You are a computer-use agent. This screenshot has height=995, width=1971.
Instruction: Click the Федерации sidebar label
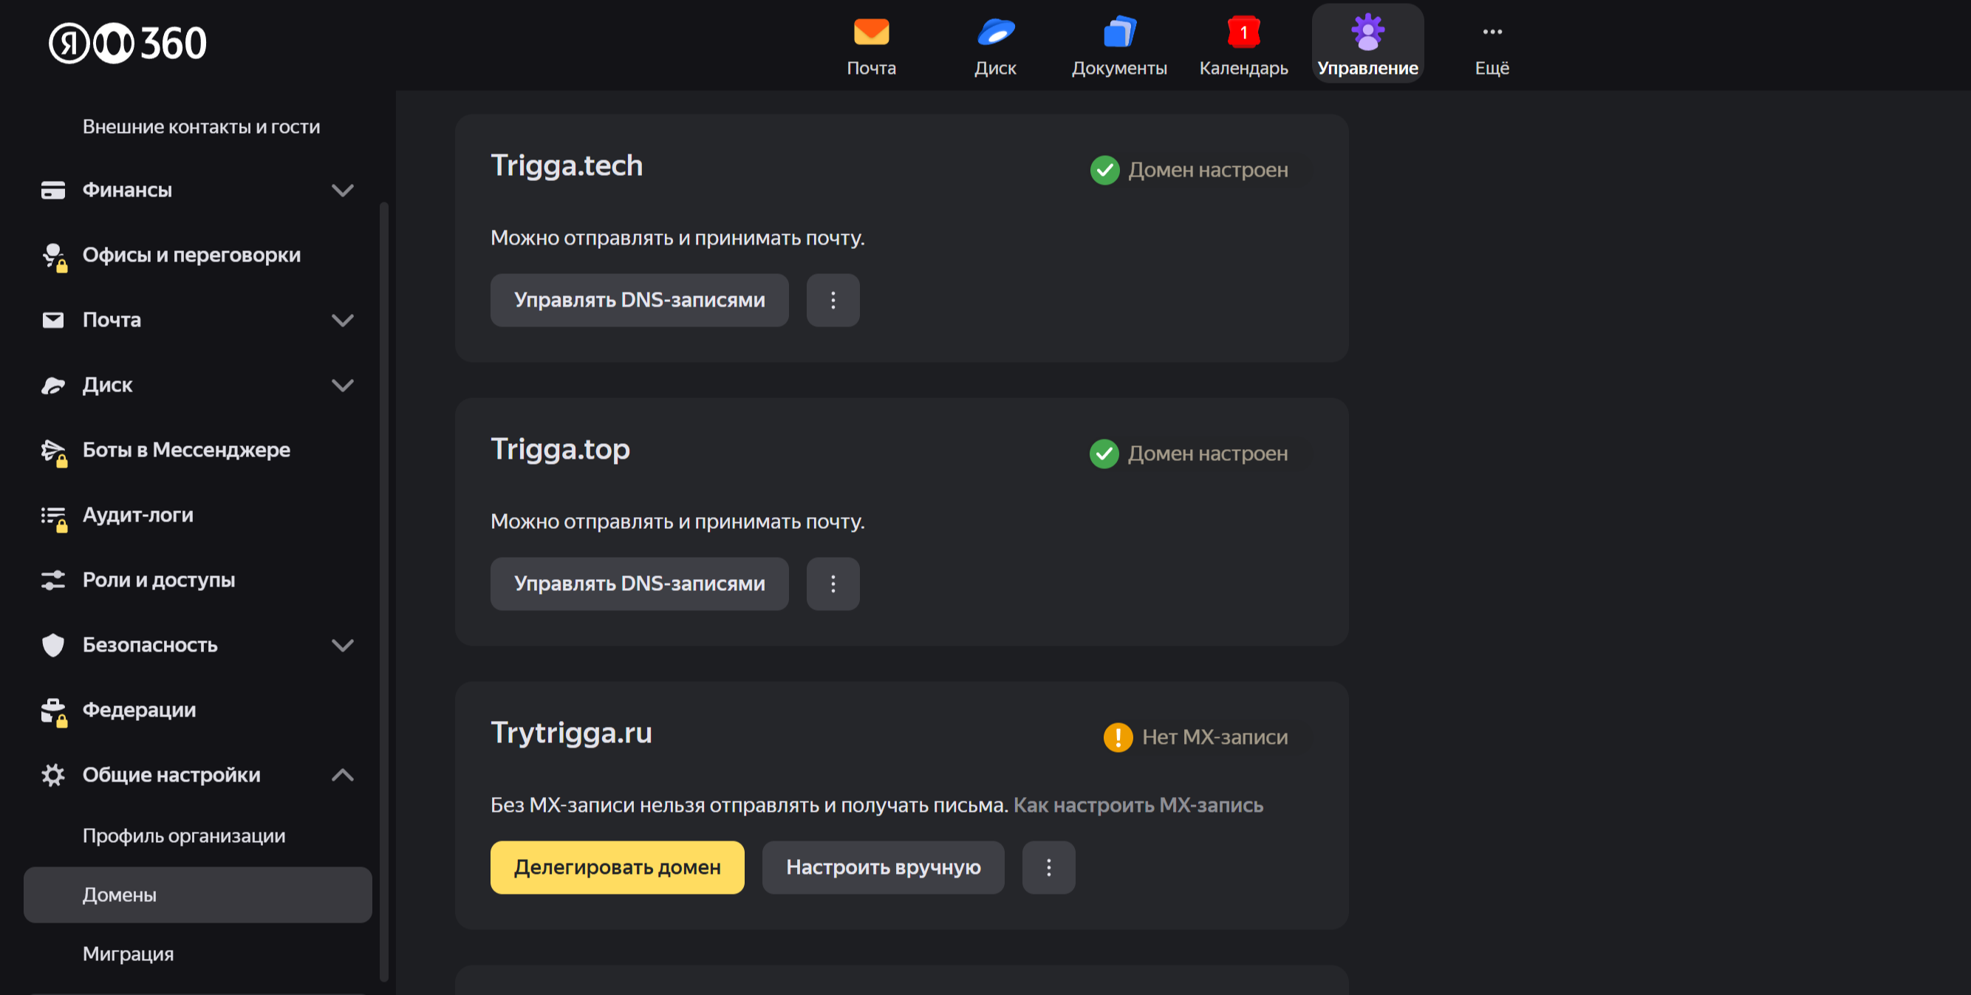pos(139,710)
